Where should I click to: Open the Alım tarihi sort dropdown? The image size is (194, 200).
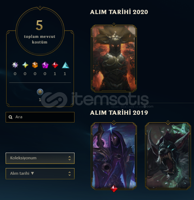click(40, 174)
